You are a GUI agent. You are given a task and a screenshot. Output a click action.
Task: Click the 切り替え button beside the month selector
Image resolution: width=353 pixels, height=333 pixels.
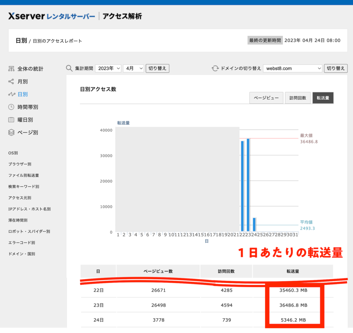coord(157,68)
